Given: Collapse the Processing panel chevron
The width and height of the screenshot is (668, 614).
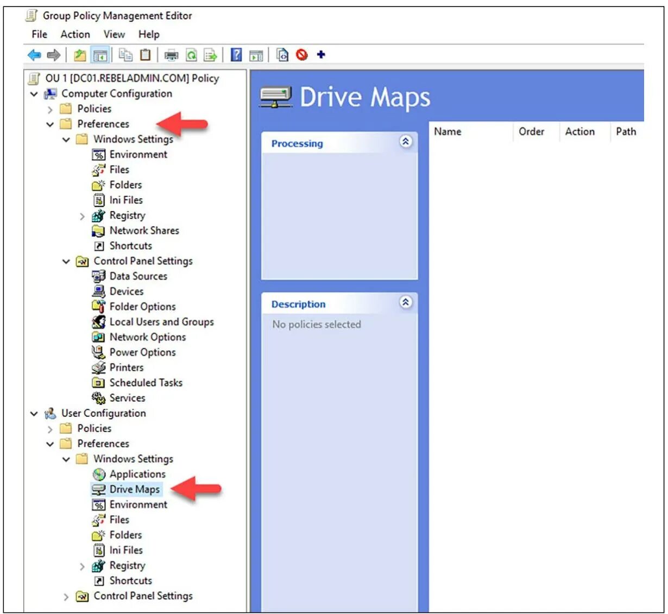Looking at the screenshot, I should (406, 142).
